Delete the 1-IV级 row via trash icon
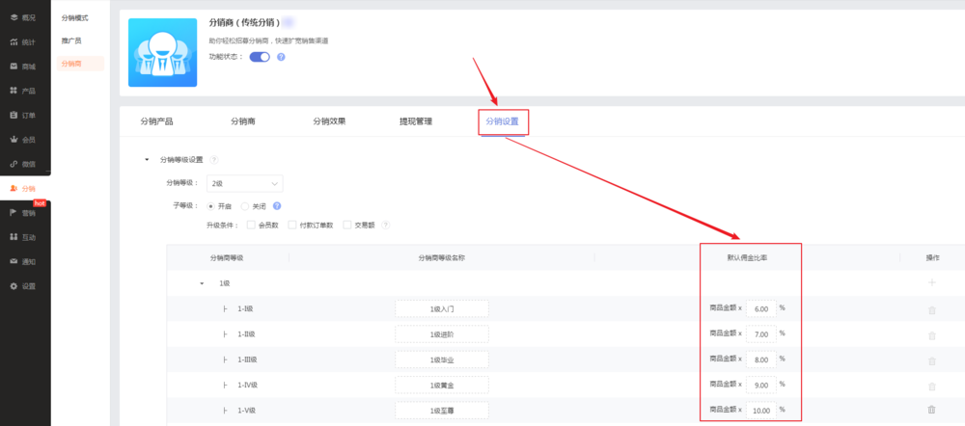This screenshot has height=426, width=965. click(932, 386)
